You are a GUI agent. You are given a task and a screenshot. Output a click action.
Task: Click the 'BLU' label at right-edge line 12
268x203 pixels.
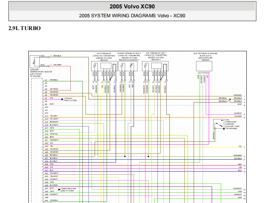tap(240, 171)
